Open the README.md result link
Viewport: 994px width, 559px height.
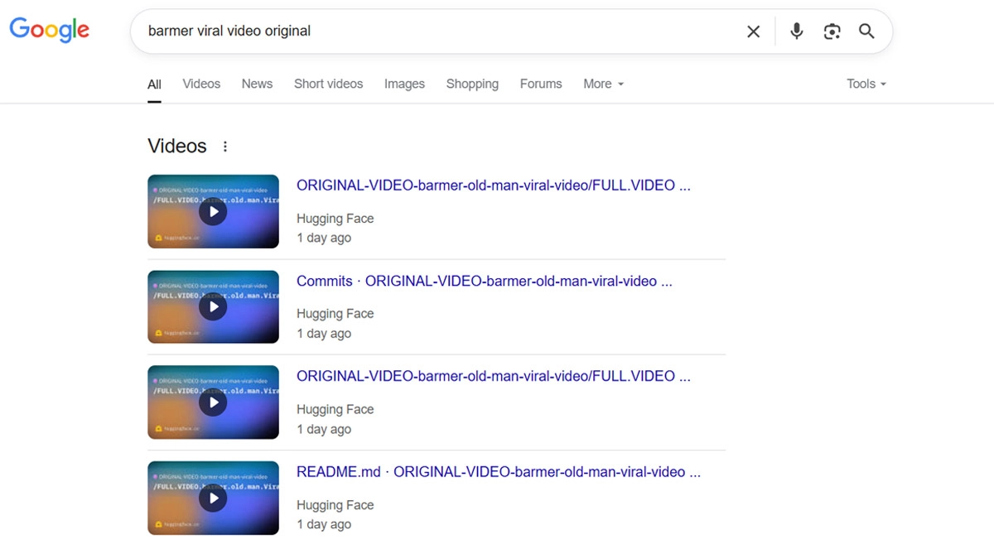(x=498, y=472)
